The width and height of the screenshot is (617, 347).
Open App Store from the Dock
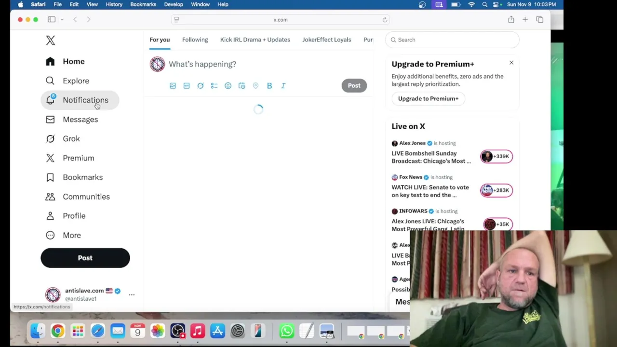coord(217,331)
